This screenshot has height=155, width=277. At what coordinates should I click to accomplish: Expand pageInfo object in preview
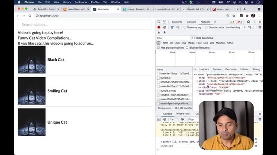[x=197, y=91]
